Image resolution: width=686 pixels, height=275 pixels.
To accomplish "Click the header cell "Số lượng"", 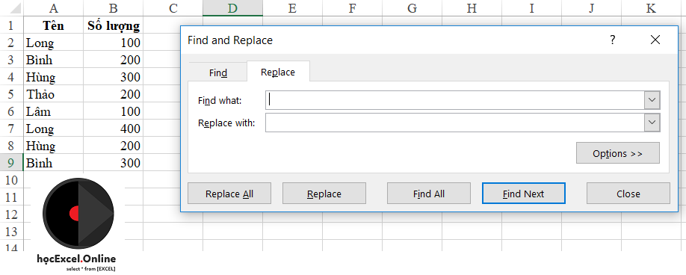I will pyautogui.click(x=114, y=25).
